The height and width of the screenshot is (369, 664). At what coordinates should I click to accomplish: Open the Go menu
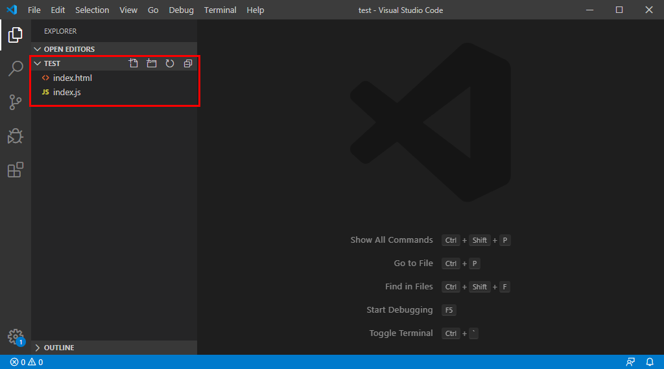[x=153, y=10]
